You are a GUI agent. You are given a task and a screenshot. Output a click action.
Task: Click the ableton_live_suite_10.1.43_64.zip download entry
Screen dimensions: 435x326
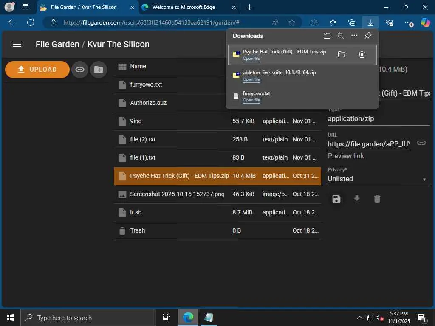point(302,76)
